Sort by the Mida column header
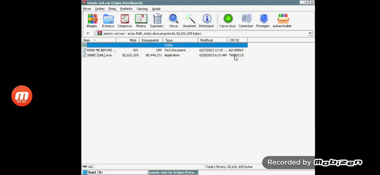The width and height of the screenshot is (380, 175). point(128,40)
